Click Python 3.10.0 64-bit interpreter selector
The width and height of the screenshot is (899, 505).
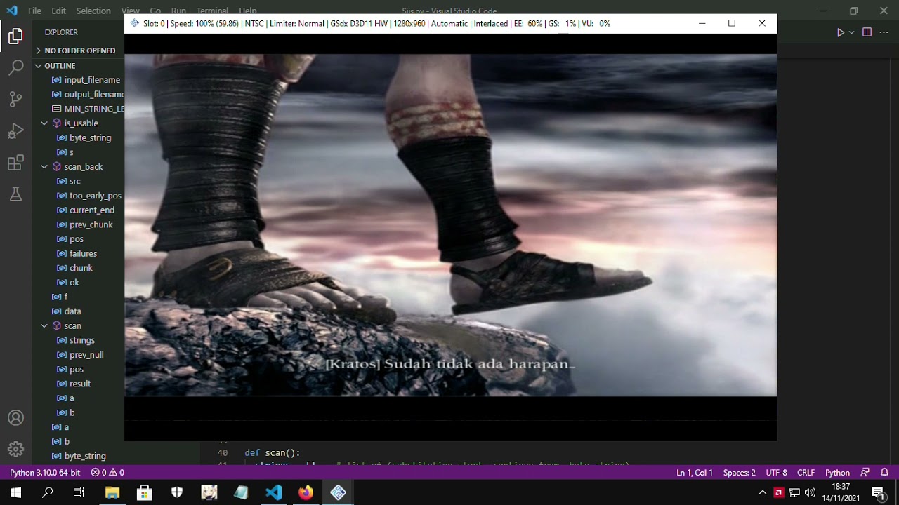(45, 473)
